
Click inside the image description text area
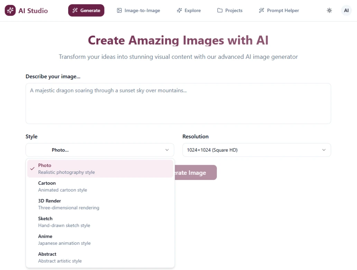pos(178,103)
